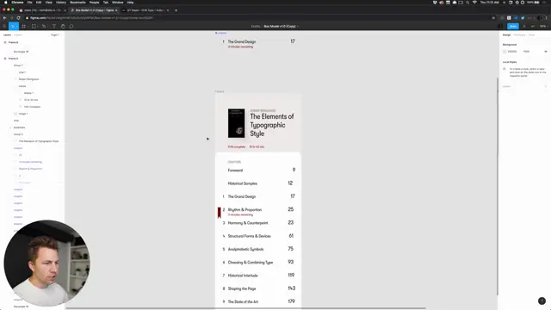The height and width of the screenshot is (310, 551).
Task: Reload the page in Chrome
Action: [18, 18]
